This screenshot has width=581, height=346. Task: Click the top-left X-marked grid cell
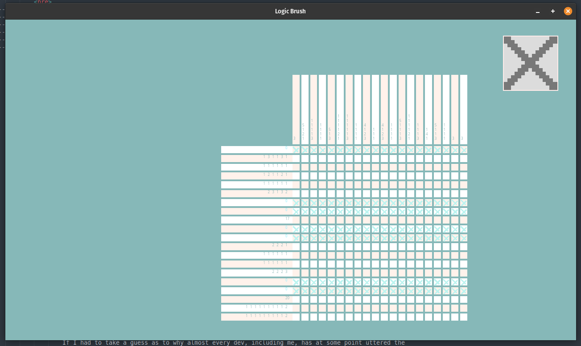(296, 150)
